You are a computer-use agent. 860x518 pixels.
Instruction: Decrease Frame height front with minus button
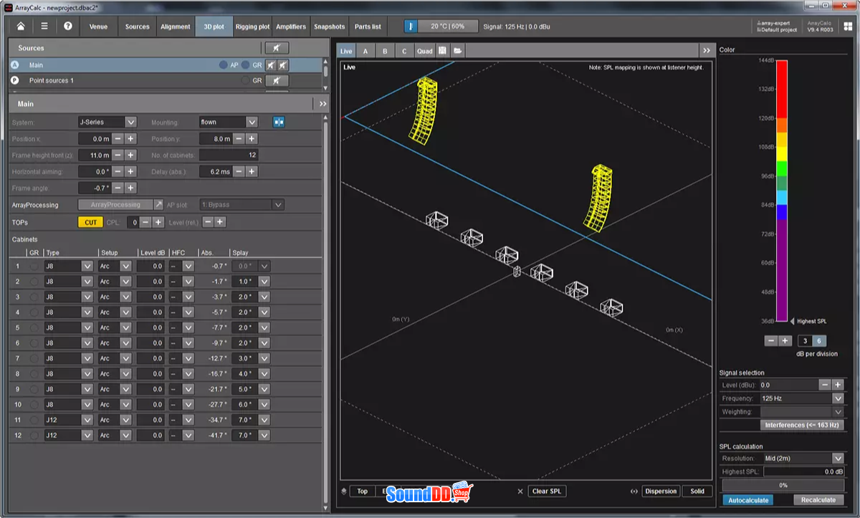(x=118, y=155)
